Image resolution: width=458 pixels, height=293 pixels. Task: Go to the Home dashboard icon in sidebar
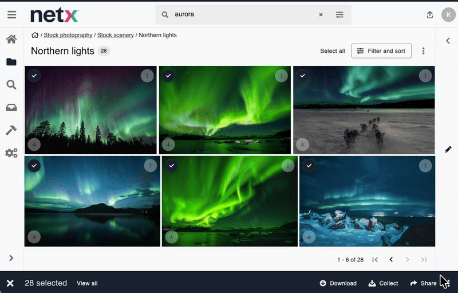coord(11,39)
